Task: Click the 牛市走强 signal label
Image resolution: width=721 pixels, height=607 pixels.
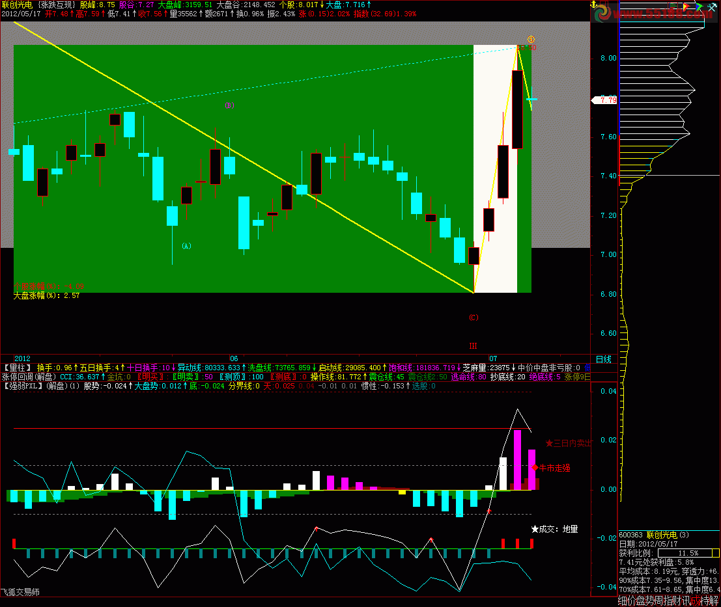Action: tap(554, 468)
